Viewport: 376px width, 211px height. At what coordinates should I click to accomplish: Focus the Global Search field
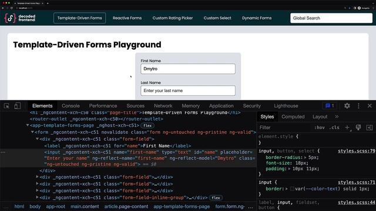(x=331, y=18)
